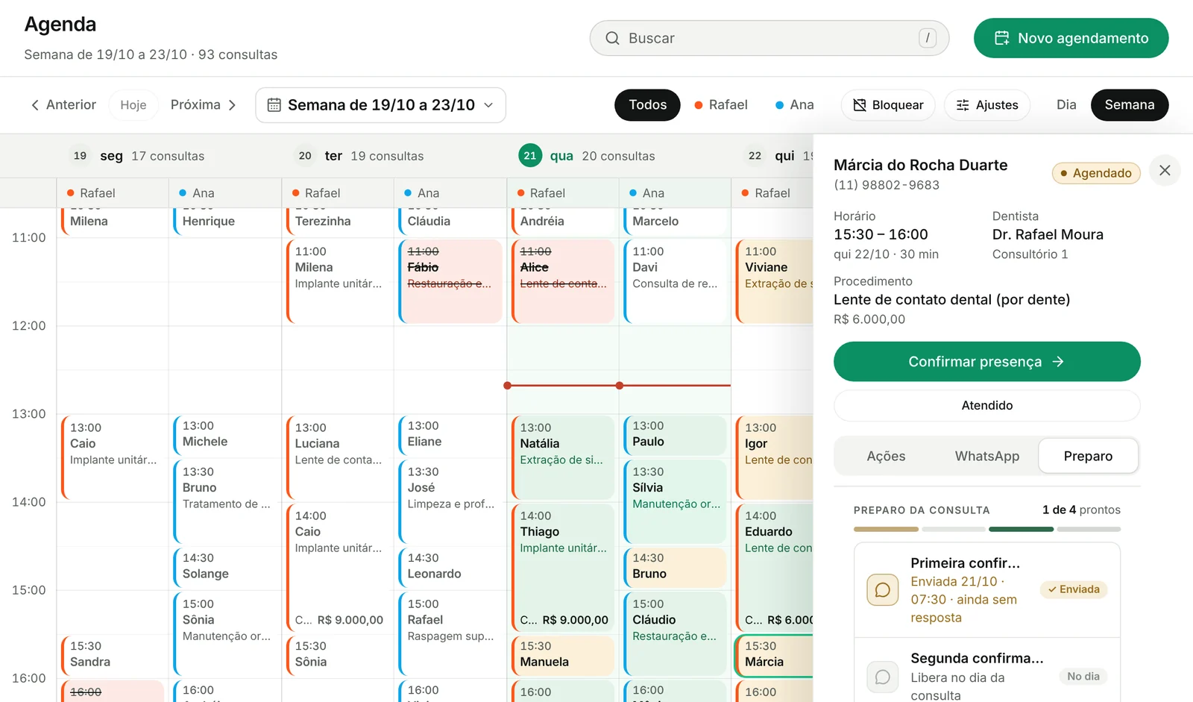Click the chat bubble icon for Segunda confirmação
Image resolution: width=1193 pixels, height=702 pixels.
(882, 677)
